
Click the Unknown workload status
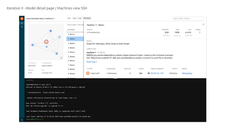click(112, 73)
